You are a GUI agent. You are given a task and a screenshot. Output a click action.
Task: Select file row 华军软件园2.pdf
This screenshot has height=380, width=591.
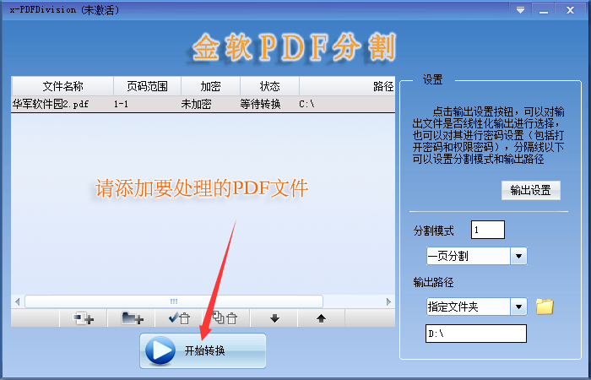[x=203, y=104]
